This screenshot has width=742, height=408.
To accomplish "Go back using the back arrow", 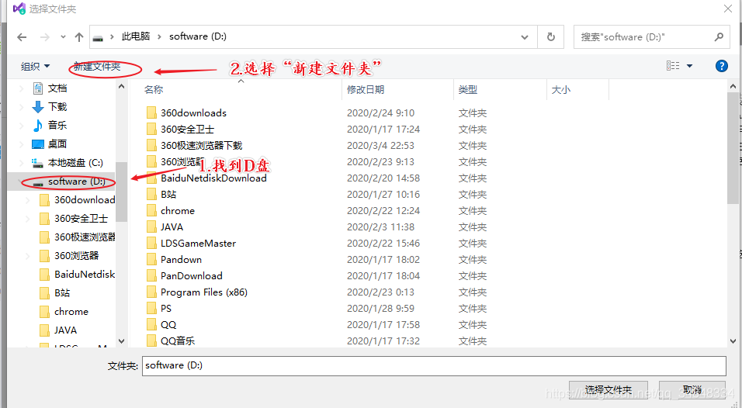I will coord(22,37).
